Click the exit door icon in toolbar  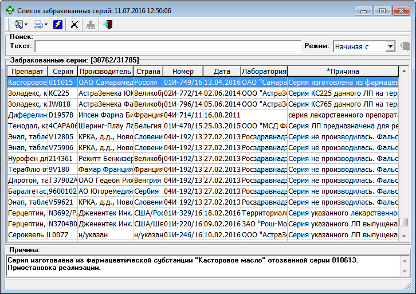tap(108, 25)
